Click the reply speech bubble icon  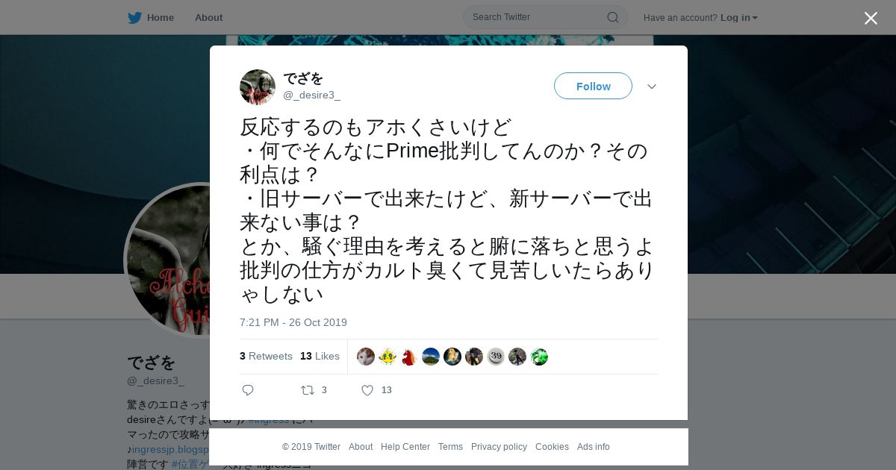pyautogui.click(x=248, y=390)
